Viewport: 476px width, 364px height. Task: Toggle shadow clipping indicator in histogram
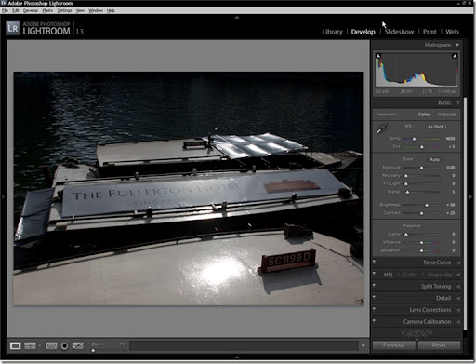point(378,56)
